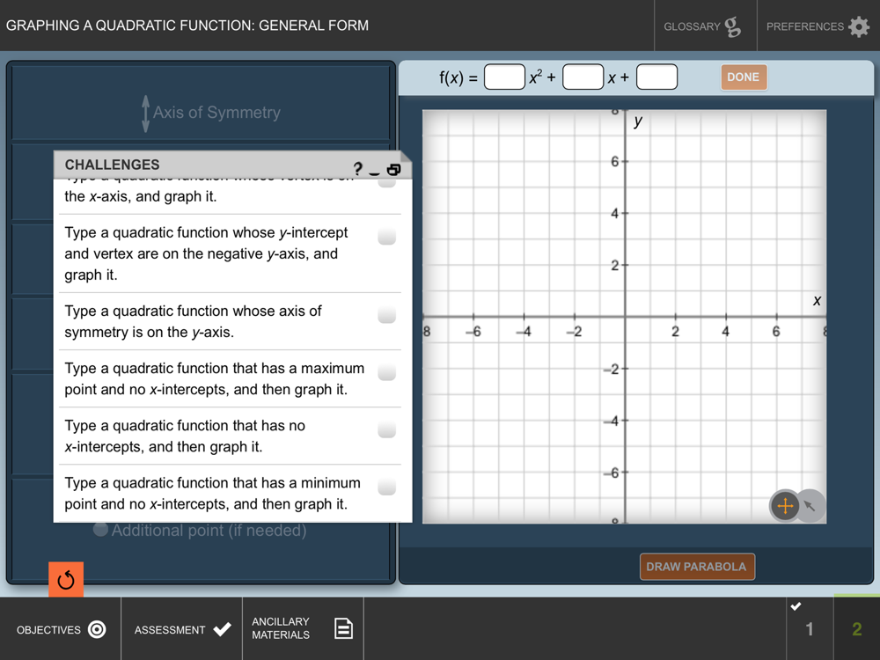Open Objectives target icon

(98, 629)
